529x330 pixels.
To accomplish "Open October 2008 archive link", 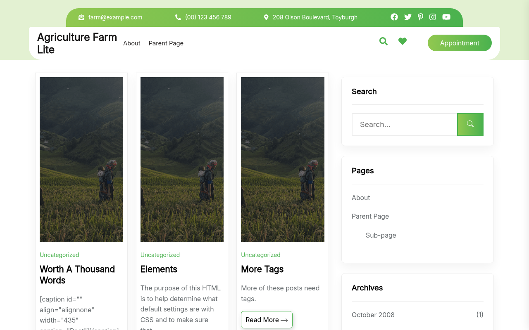I will [373, 315].
